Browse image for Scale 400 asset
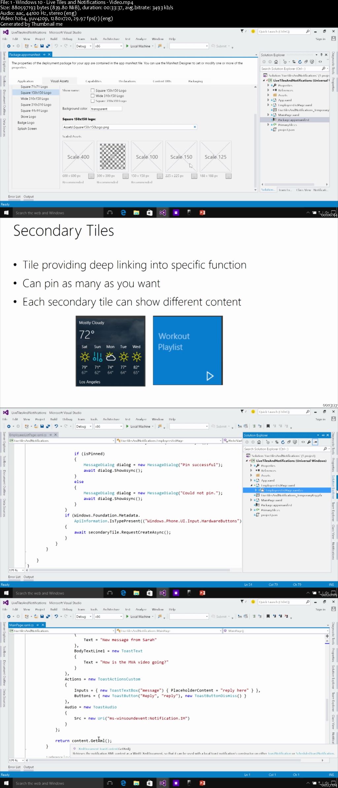Viewport: 338px width, 788px height. (x=91, y=176)
